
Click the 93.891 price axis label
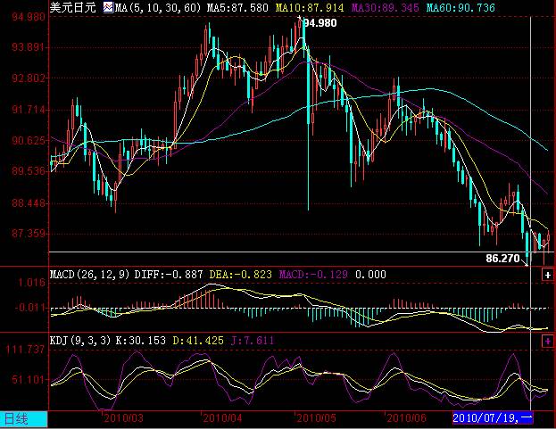[29, 47]
